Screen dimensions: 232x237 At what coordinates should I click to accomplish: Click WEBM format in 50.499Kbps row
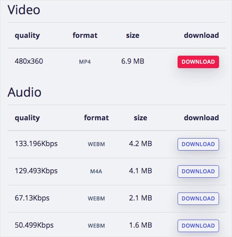click(x=96, y=226)
